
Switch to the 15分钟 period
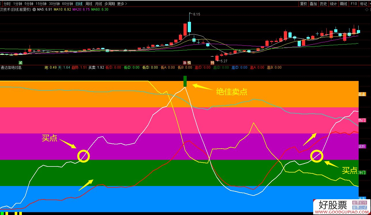click(41, 4)
